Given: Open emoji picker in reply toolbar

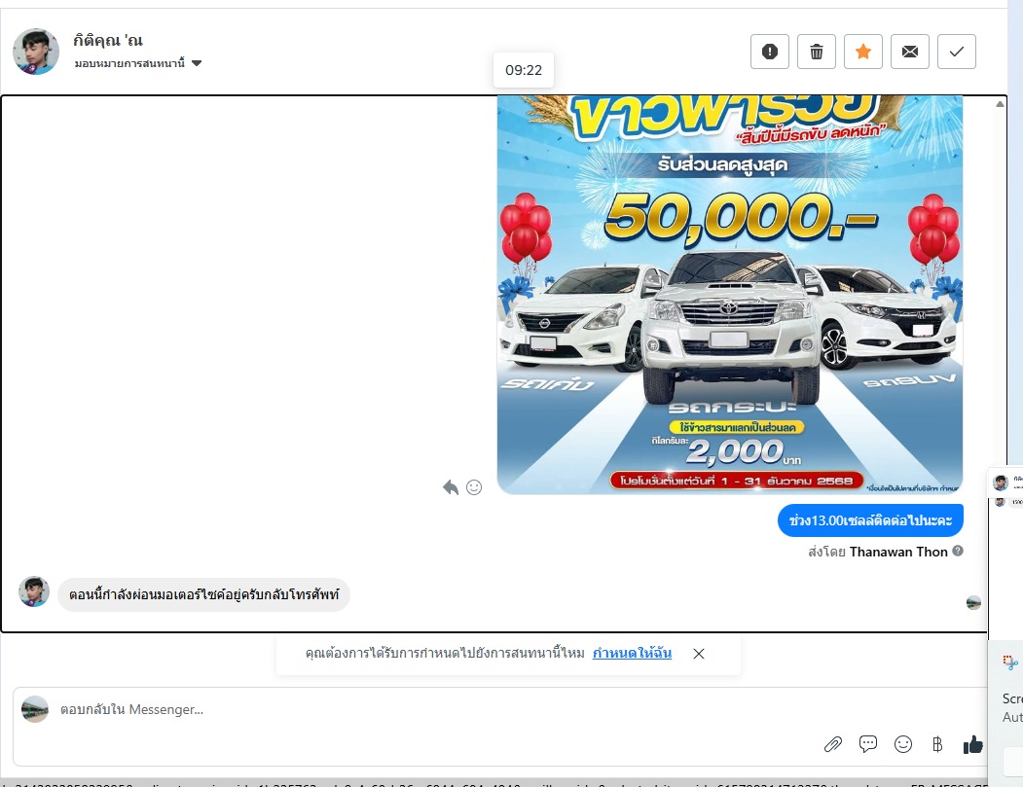Looking at the screenshot, I should [903, 744].
